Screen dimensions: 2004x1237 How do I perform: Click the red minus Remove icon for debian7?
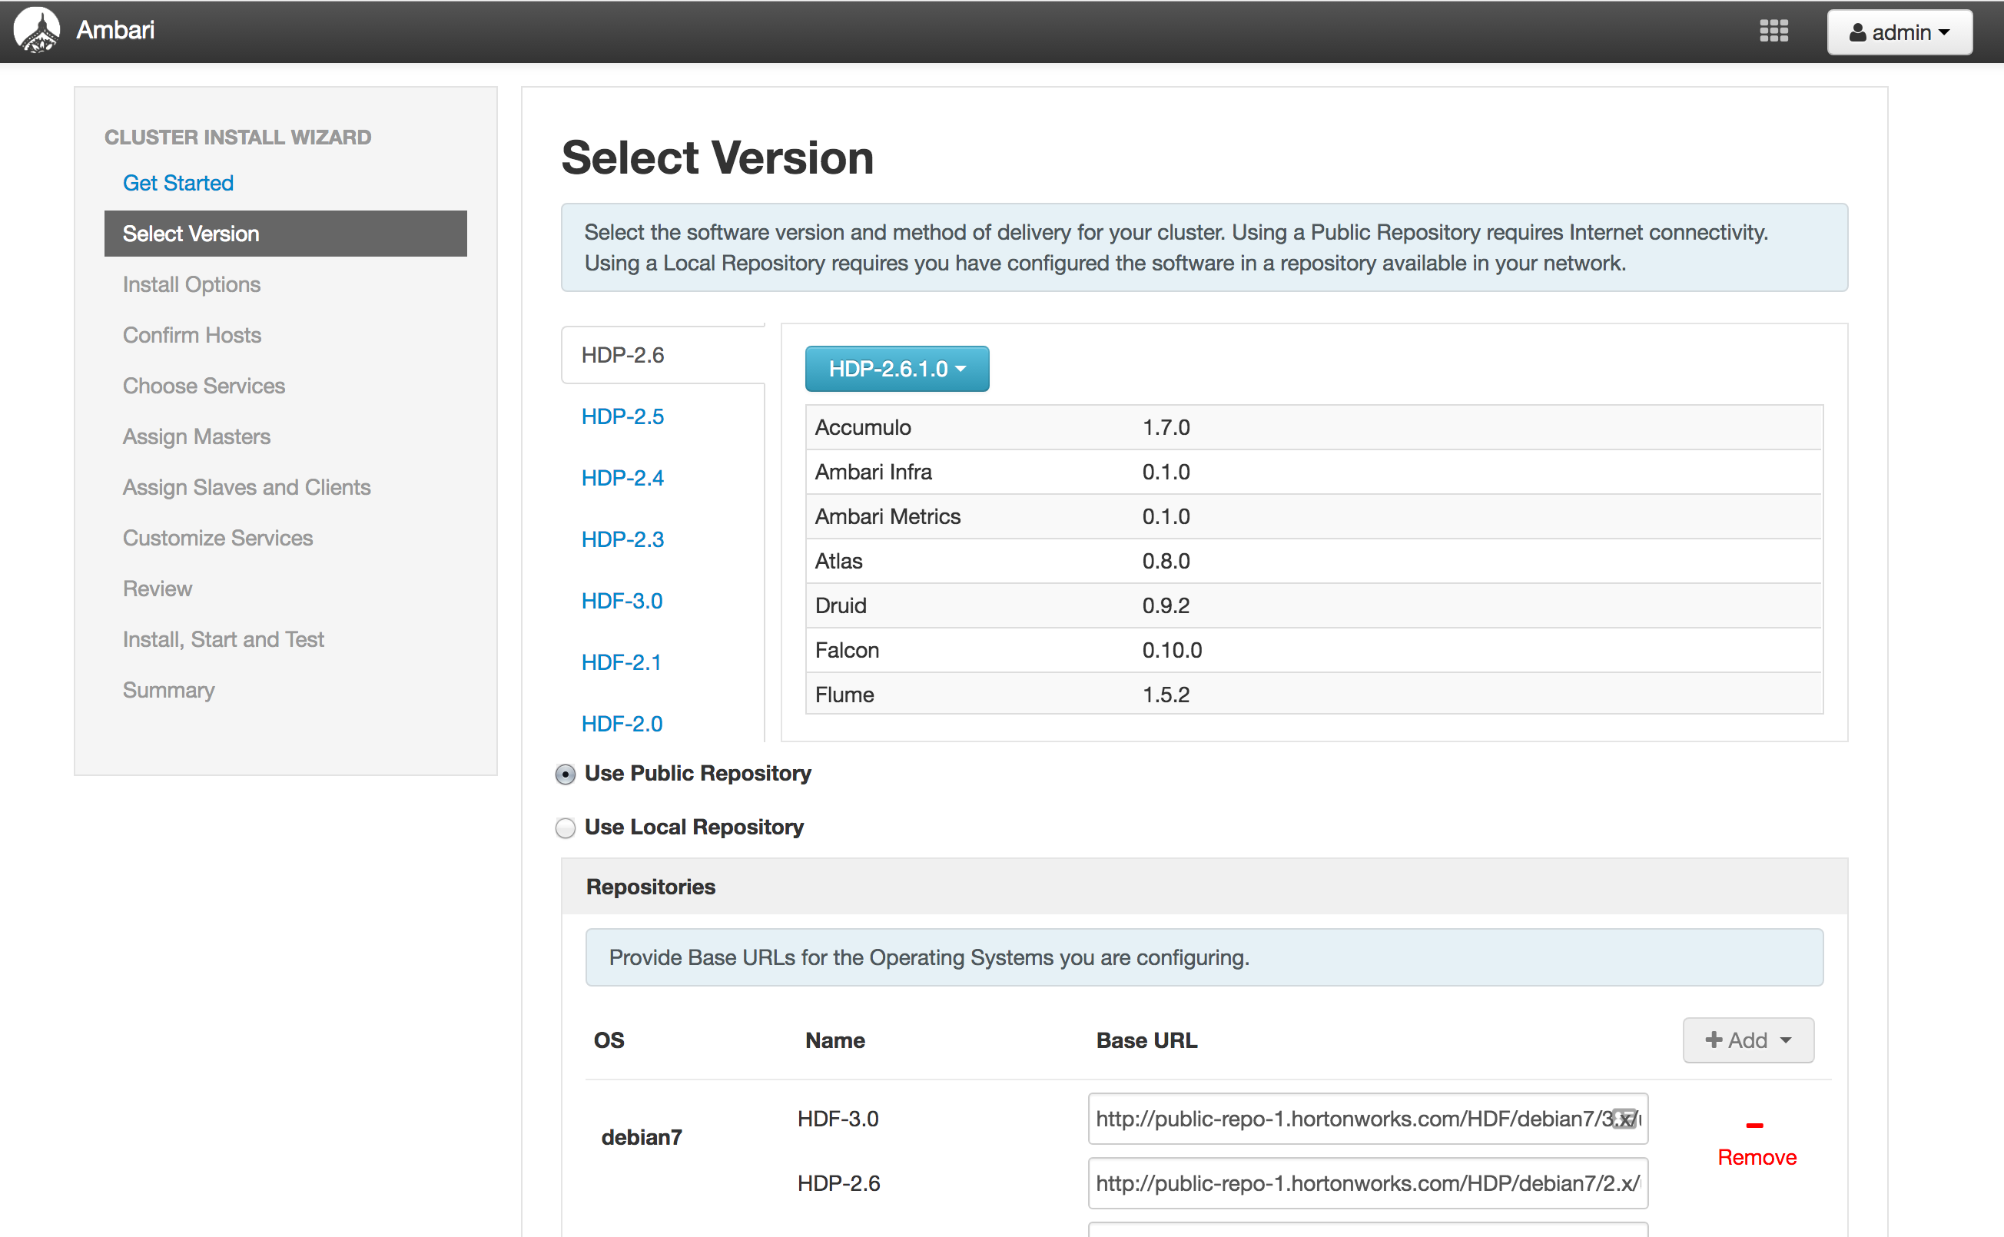point(1754,1126)
